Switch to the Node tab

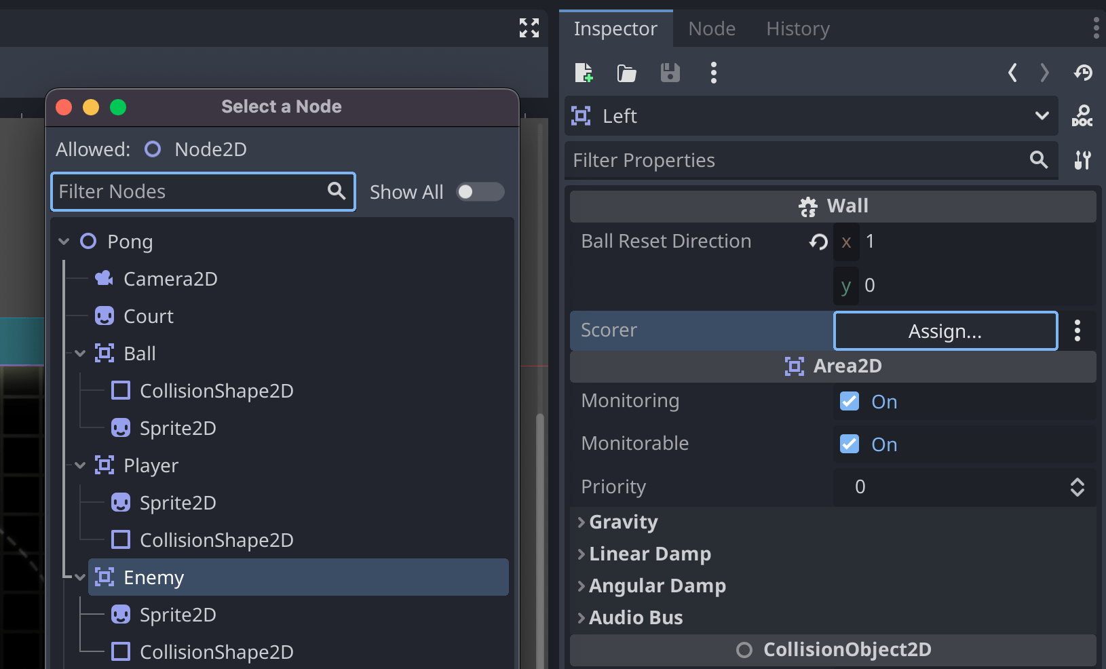click(712, 28)
